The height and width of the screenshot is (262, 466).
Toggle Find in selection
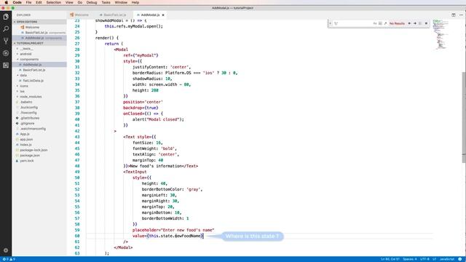coord(420,23)
